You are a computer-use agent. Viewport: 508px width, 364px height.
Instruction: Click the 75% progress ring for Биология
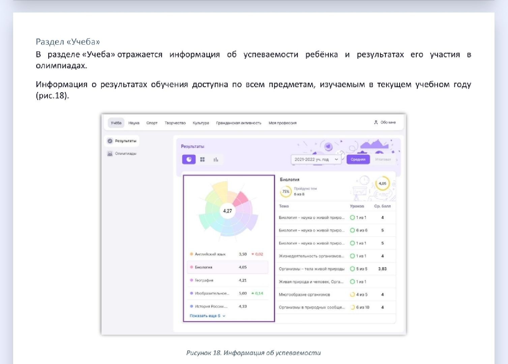(x=285, y=191)
